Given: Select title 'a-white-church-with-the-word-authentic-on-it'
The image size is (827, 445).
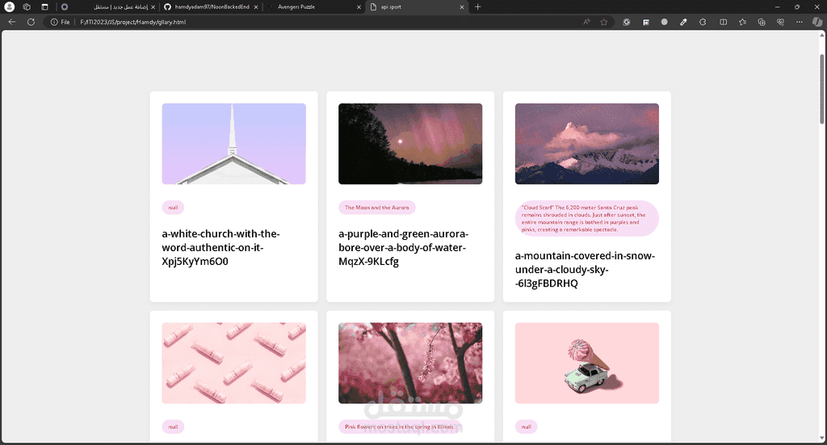Looking at the screenshot, I should pyautogui.click(x=221, y=248).
